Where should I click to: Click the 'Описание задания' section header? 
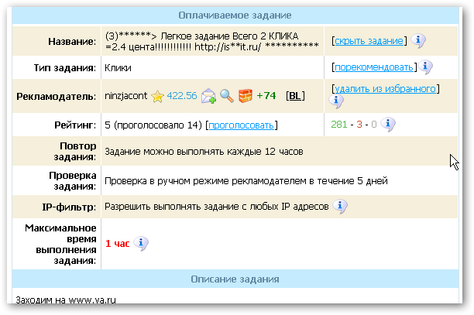[x=234, y=279]
